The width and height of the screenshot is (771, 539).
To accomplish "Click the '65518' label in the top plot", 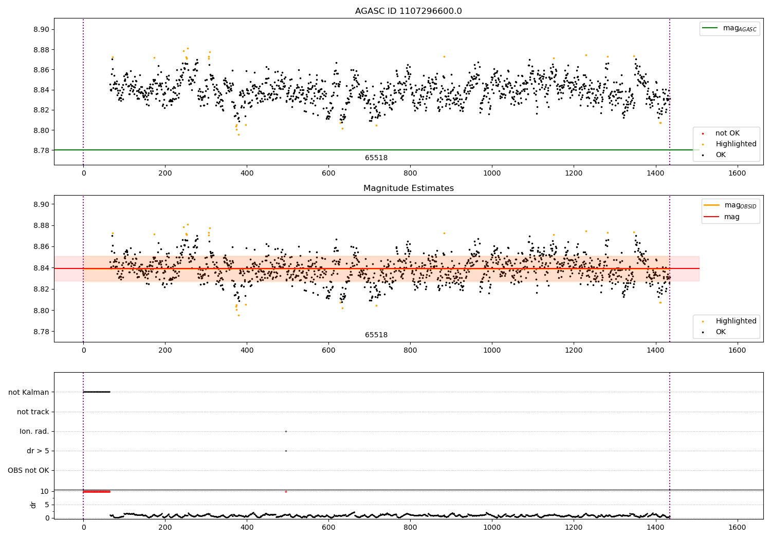I will pyautogui.click(x=376, y=158).
